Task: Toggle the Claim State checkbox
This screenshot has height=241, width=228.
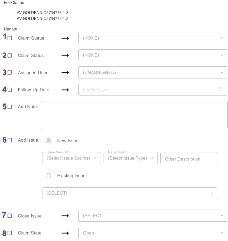Action: click(10, 233)
